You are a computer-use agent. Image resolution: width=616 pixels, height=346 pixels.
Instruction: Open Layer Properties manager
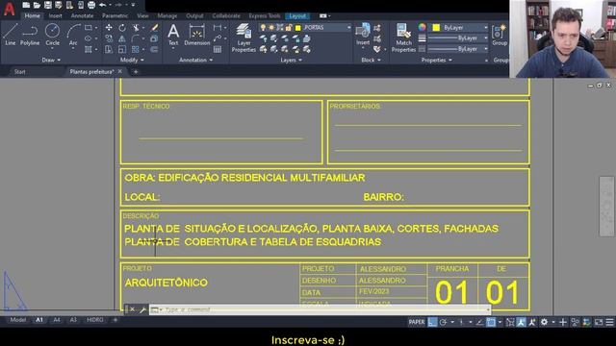[x=244, y=37]
